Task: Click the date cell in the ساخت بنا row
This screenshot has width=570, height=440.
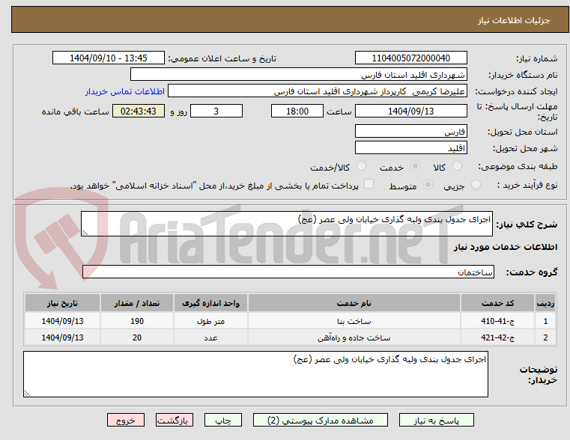Action: (x=62, y=321)
